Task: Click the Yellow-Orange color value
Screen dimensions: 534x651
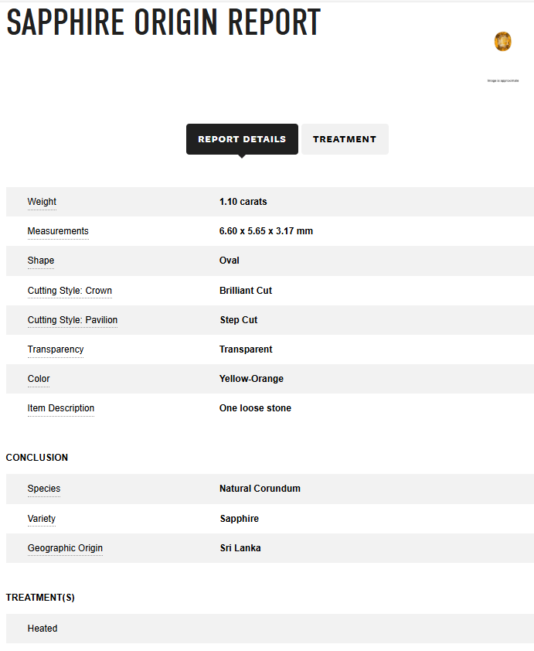Action: (251, 379)
